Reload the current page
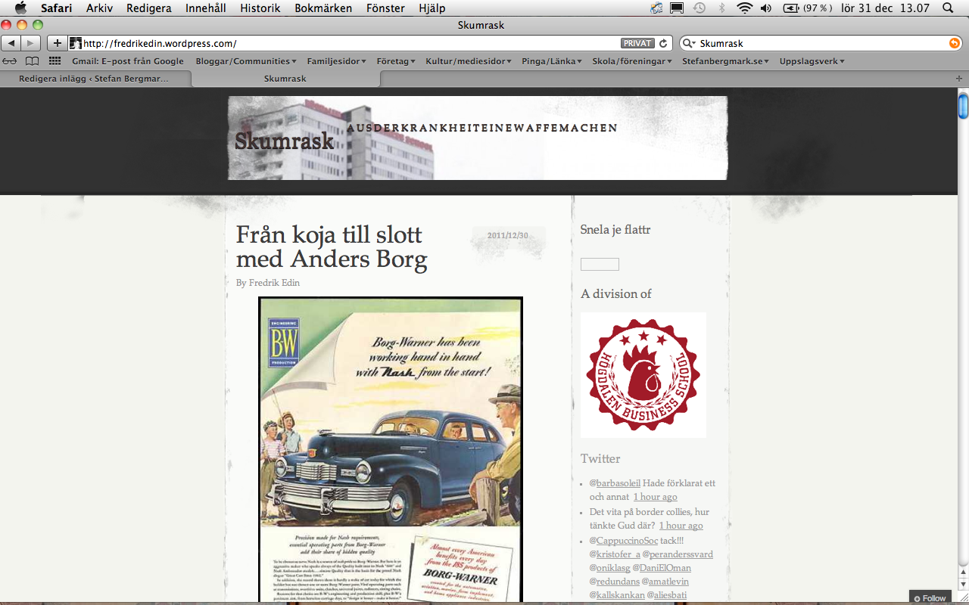The width and height of the screenshot is (969, 605). click(663, 43)
